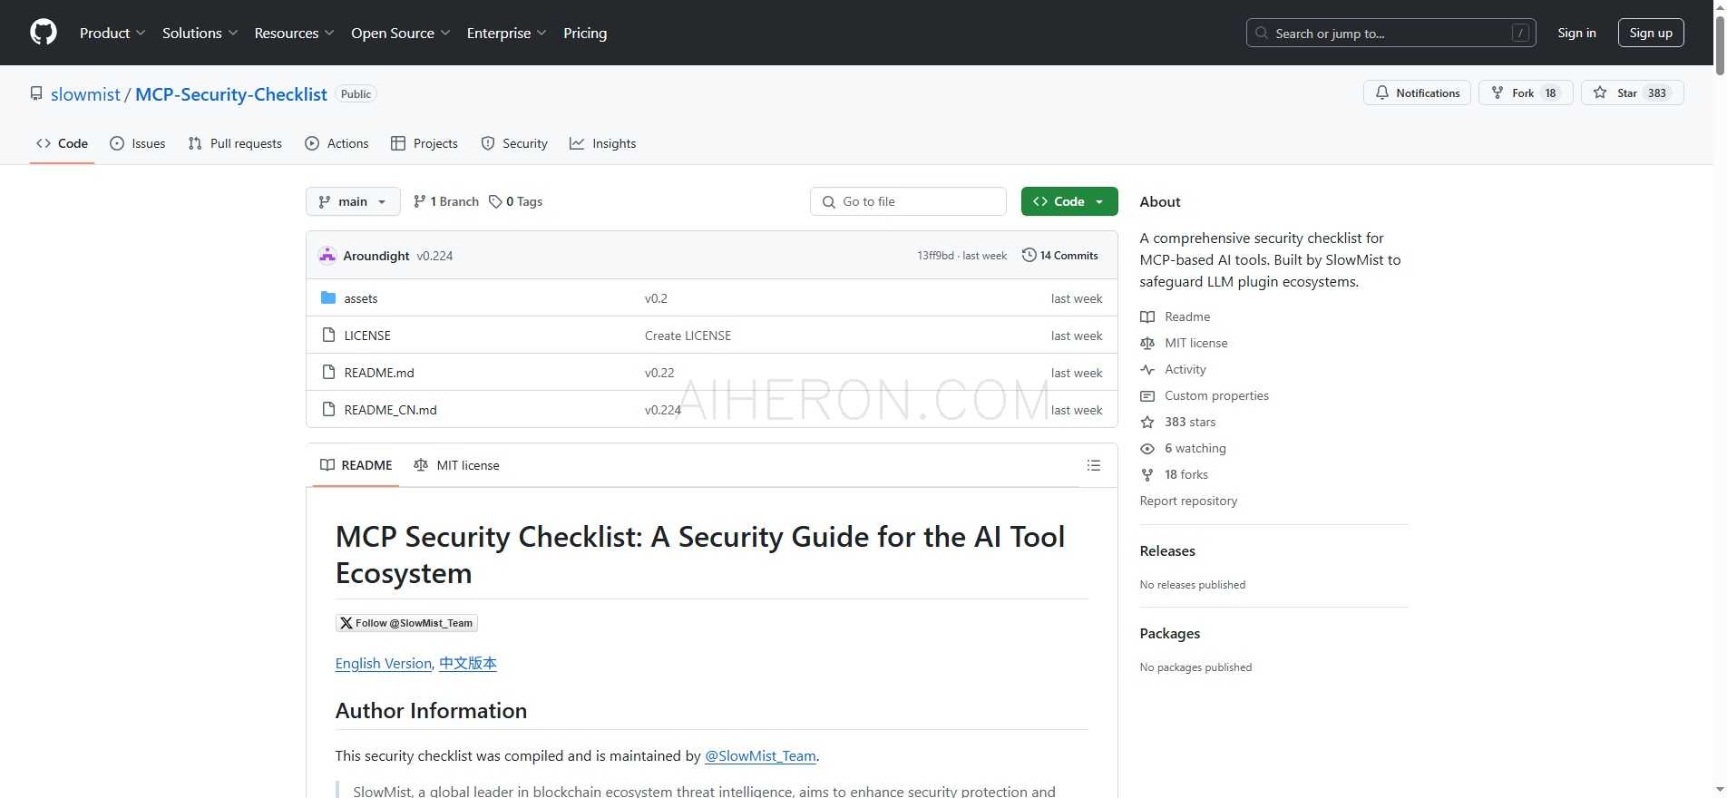Click the fork icon beside 18 forks
This screenshot has height=798, width=1727.
pos(1147,475)
